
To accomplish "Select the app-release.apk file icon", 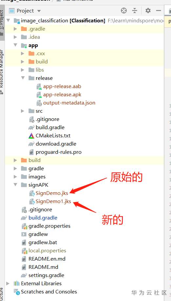I will pyautogui.click(x=39, y=95).
